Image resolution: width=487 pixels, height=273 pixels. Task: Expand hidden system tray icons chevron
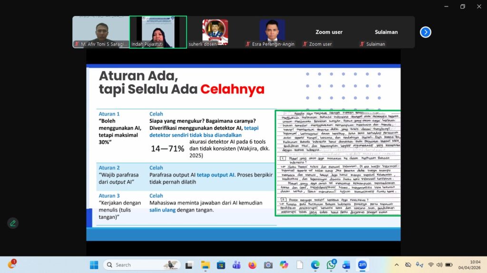coord(397,265)
